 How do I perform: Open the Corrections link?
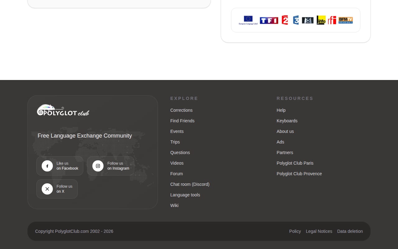(x=181, y=110)
